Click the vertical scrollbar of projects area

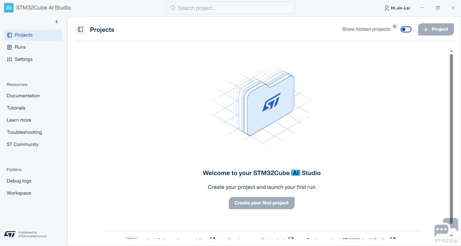point(451,139)
